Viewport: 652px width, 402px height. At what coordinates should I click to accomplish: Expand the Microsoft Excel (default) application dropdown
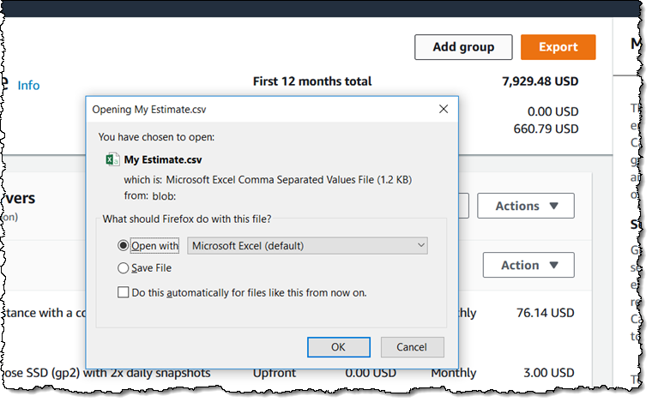(x=307, y=246)
